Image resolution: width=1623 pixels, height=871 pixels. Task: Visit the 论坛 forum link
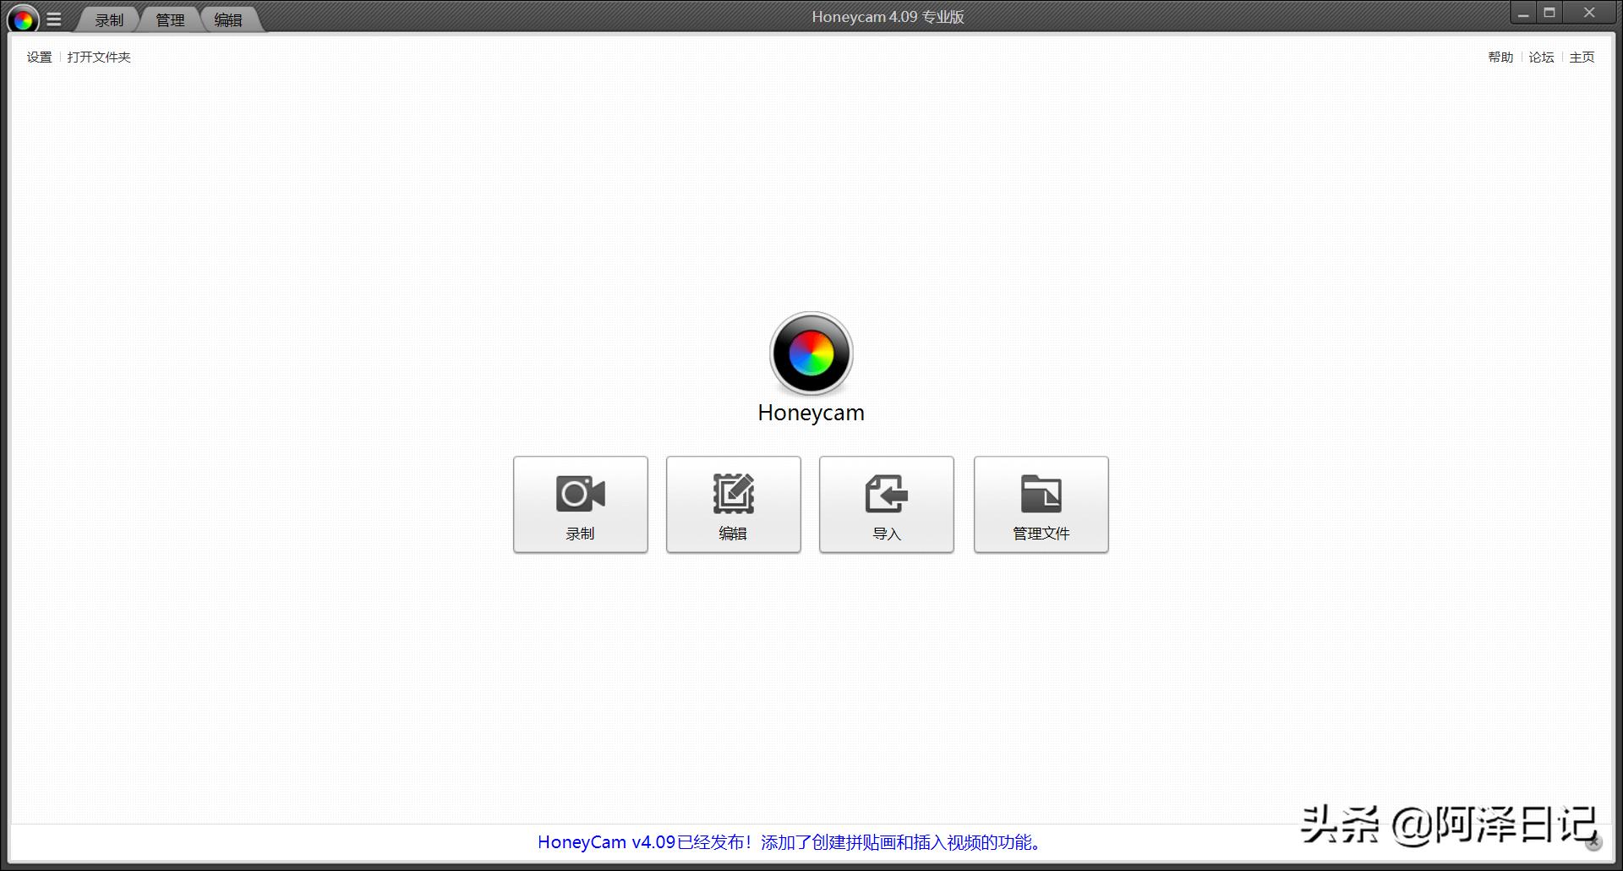coord(1541,58)
